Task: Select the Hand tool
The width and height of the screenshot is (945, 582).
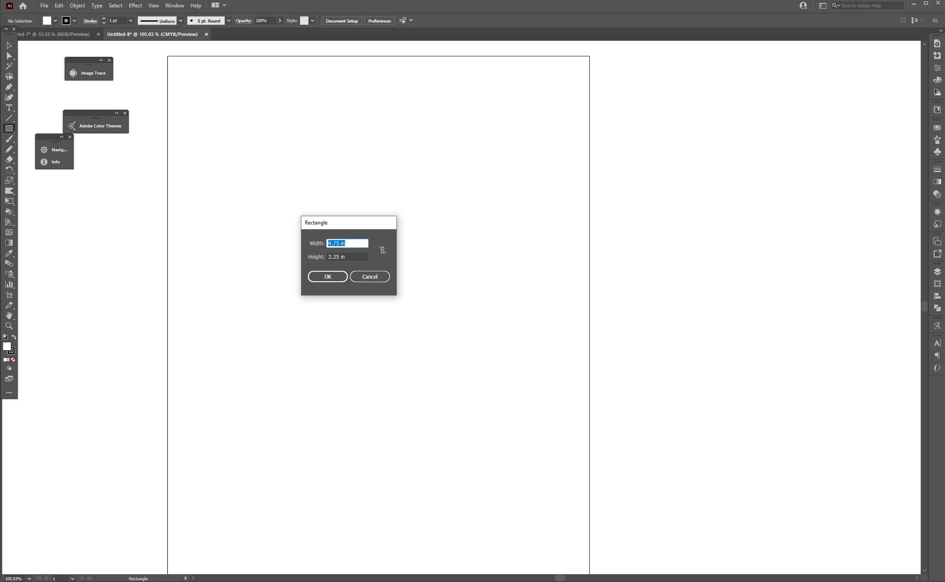Action: (x=9, y=315)
